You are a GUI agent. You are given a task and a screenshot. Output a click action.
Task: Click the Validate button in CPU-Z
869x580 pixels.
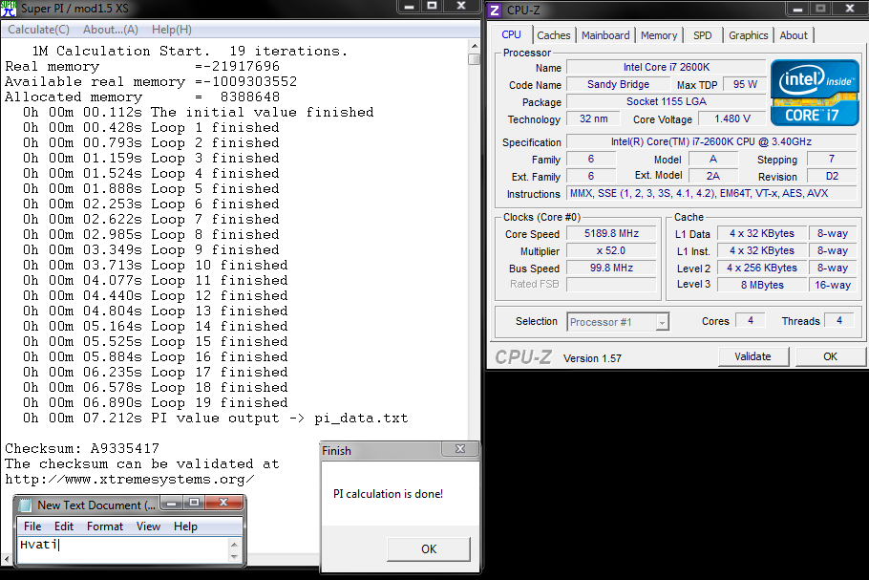click(752, 356)
